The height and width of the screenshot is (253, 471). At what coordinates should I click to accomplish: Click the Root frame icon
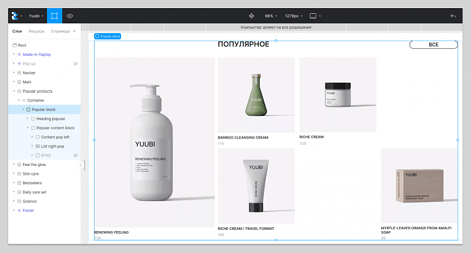point(14,45)
